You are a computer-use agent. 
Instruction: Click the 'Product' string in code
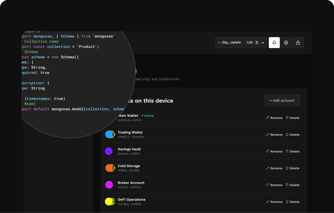87,47
